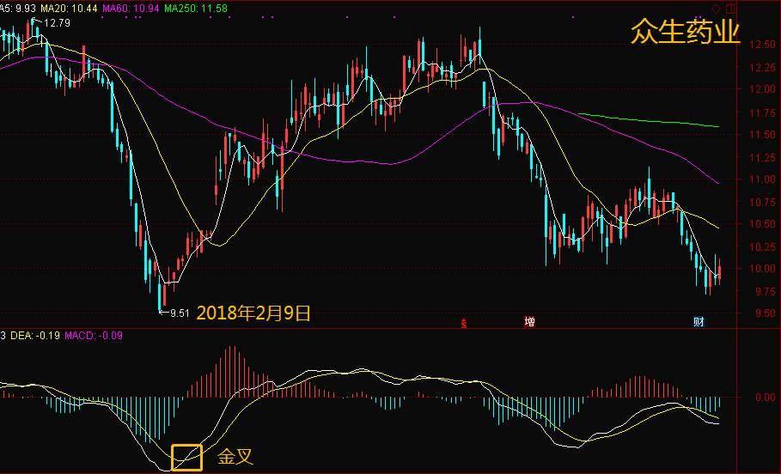Viewport: 781px width, 474px height.
Task: Click the 12.79 high price label
Action: [57, 23]
